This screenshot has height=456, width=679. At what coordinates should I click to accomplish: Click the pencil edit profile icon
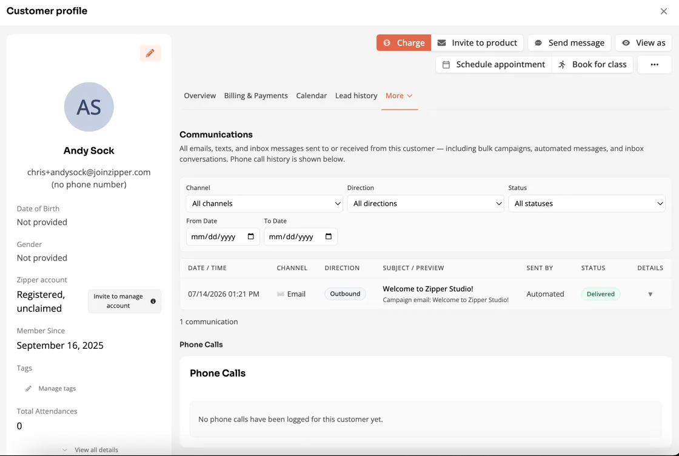coord(150,53)
